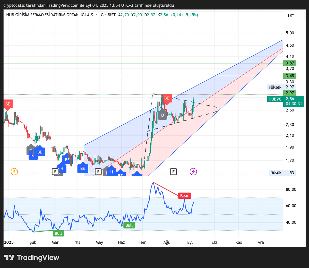The width and height of the screenshot is (309, 268).
Task: Click the 1G interval label in header
Action: pyautogui.click(x=101, y=15)
